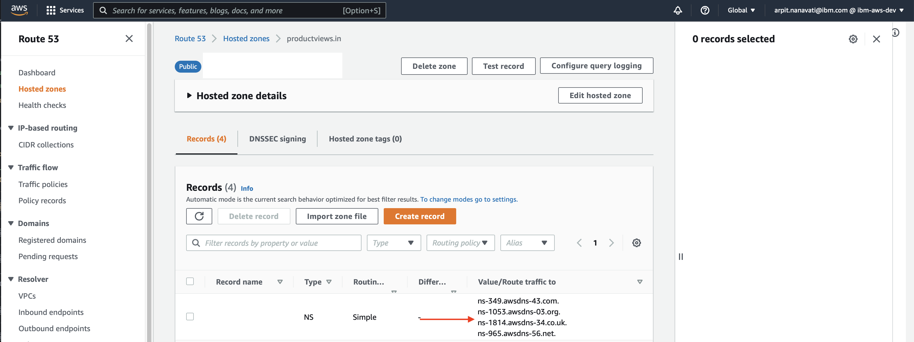Switch to Records (4) tab
The height and width of the screenshot is (342, 914).
[207, 139]
